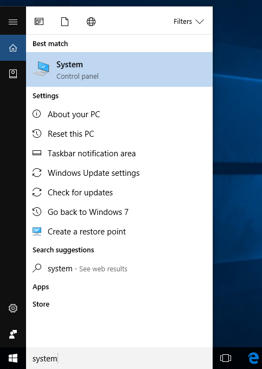262x369 pixels.
Task: Open Reset this PC setting
Action: pos(119,134)
